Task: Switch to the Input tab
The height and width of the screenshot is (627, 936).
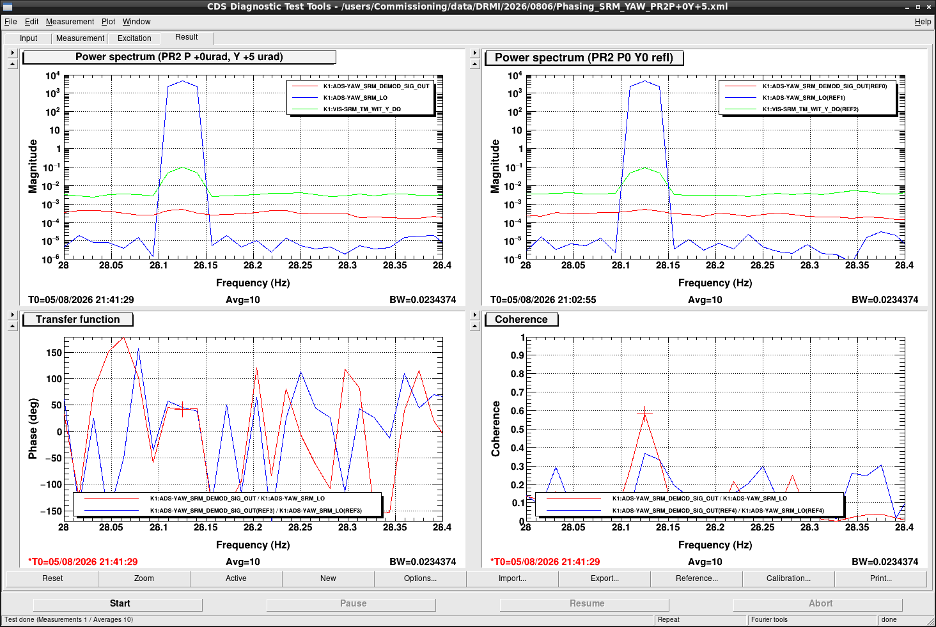Action: [x=28, y=38]
